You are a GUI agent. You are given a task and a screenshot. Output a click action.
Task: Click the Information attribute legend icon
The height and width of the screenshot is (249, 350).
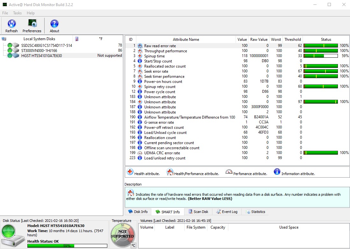coord(276,172)
